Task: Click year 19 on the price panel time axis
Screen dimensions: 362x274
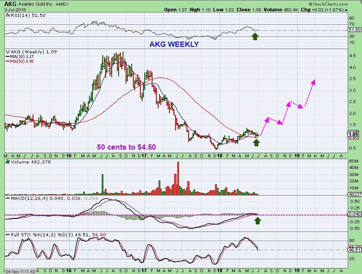Action: tap(297, 156)
